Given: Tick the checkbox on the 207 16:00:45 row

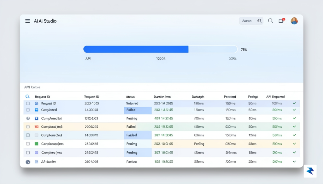Looking at the screenshot, I should click(28, 153).
